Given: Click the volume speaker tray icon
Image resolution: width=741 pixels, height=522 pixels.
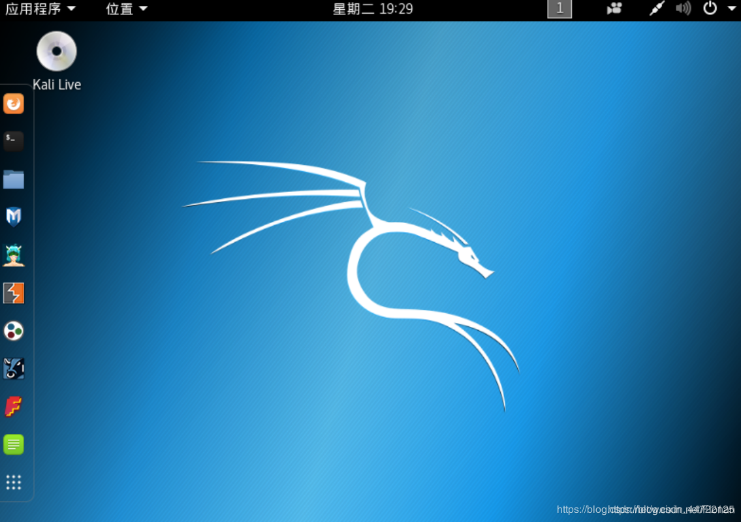Looking at the screenshot, I should tap(684, 8).
